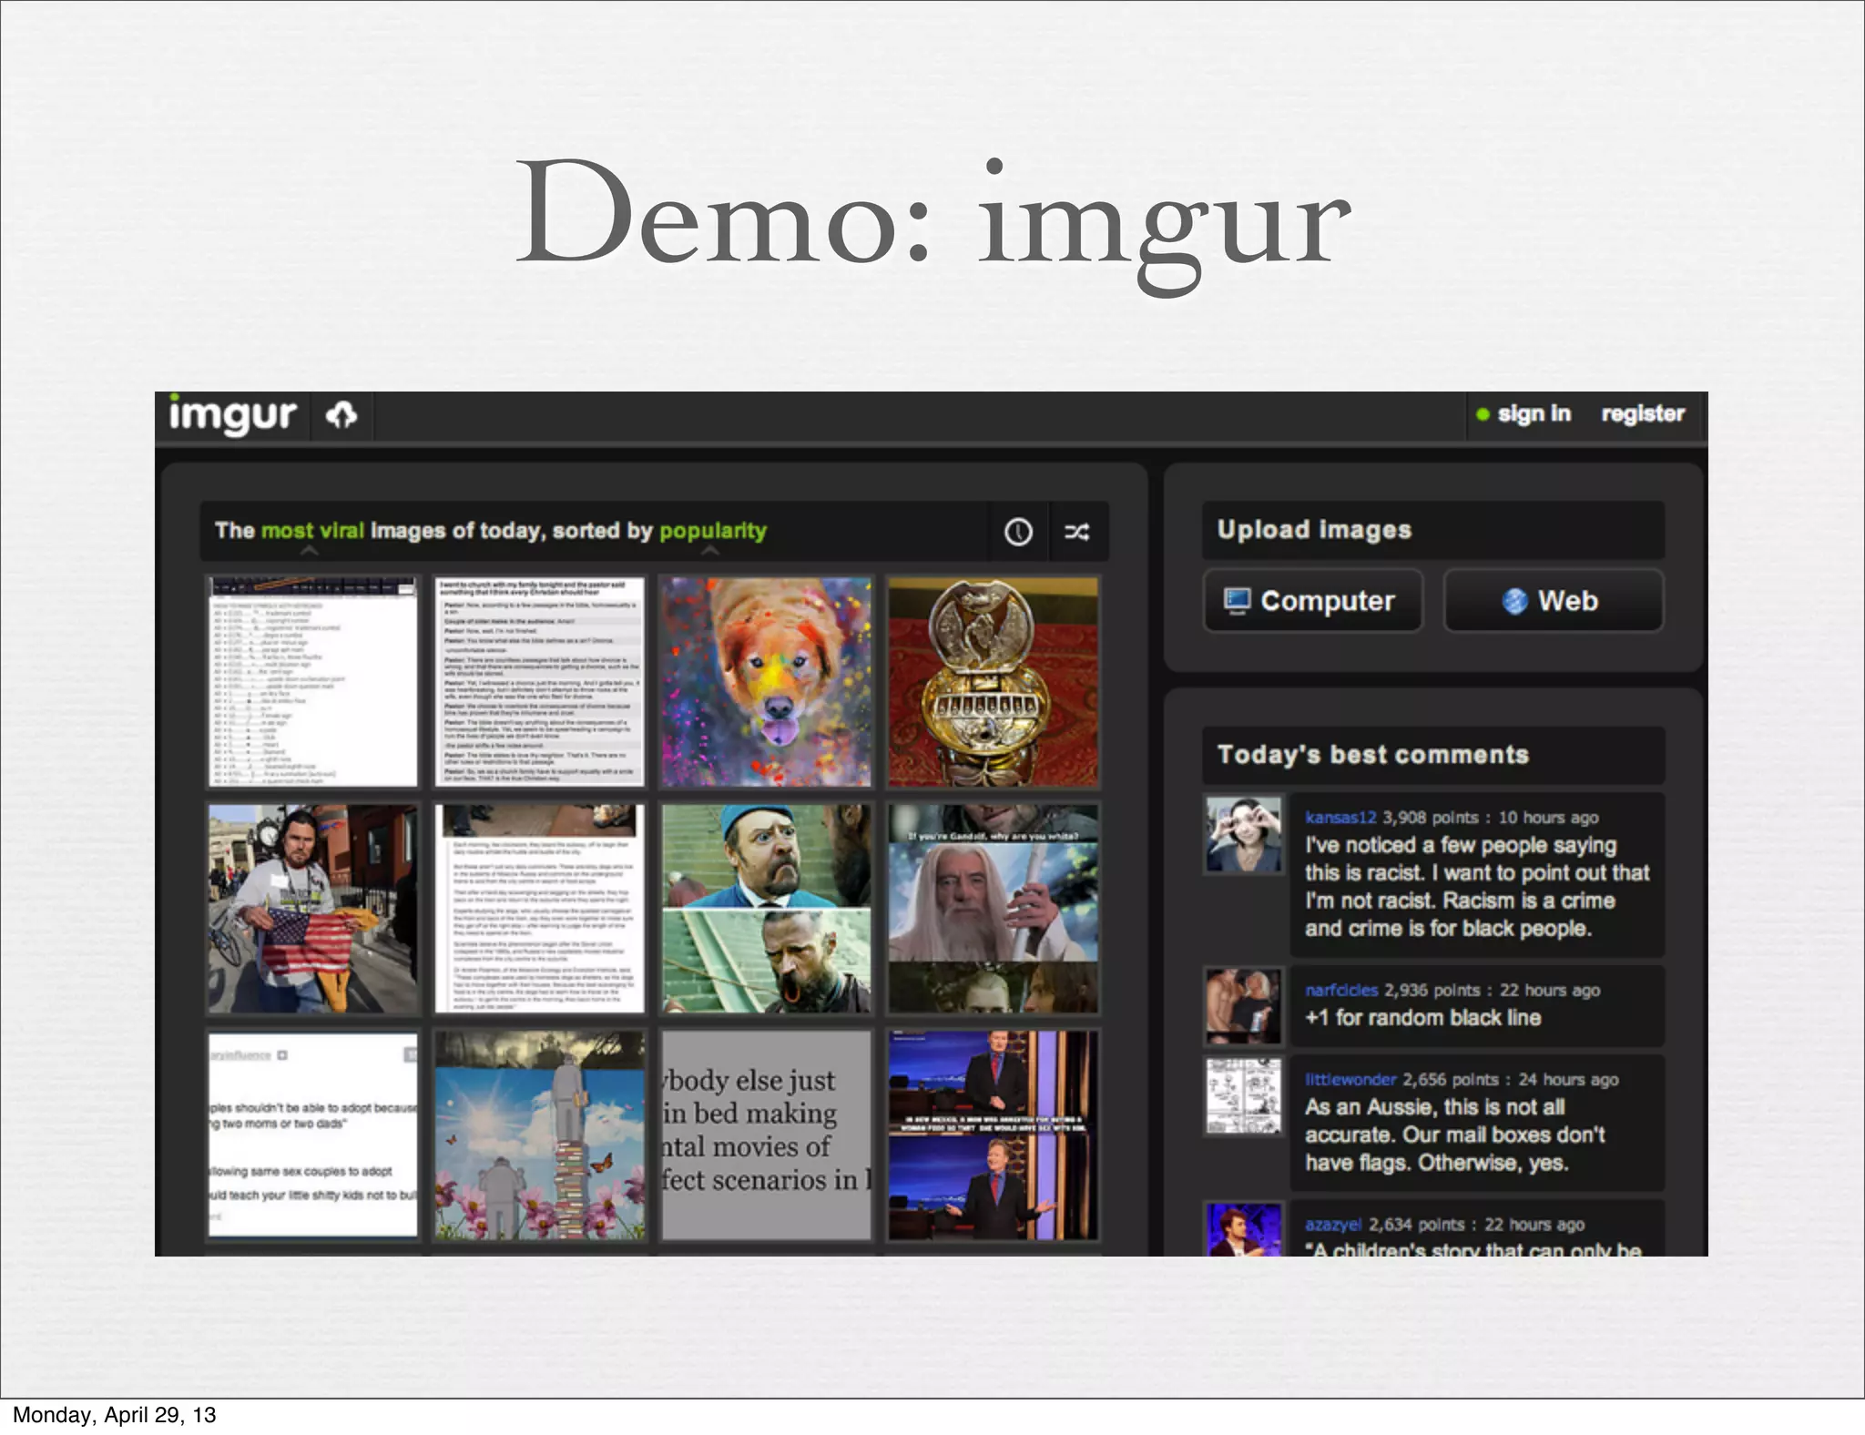Open the 'body else just in bed' thumbnail
This screenshot has width=1865, height=1435.
click(x=766, y=1135)
